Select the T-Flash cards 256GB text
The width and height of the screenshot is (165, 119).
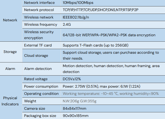pyautogui.click(x=96, y=45)
